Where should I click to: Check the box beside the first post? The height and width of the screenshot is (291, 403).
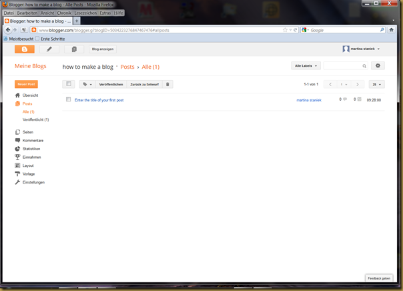coord(68,99)
